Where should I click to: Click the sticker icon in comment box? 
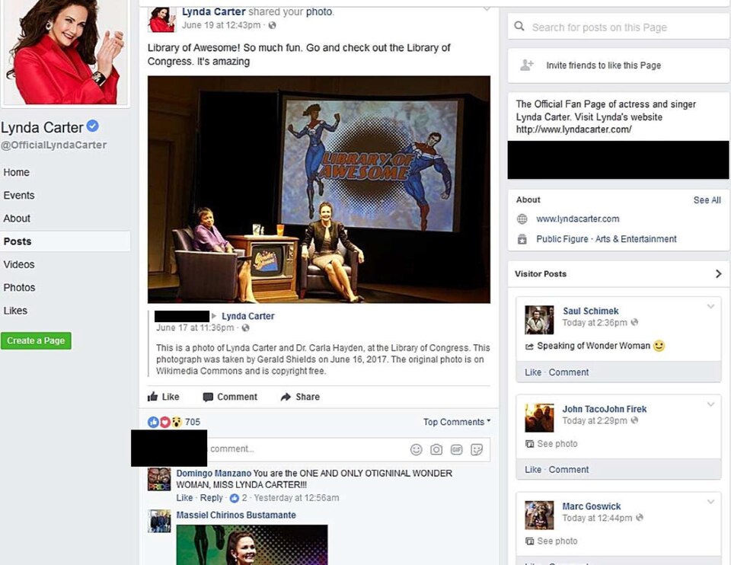tap(477, 449)
